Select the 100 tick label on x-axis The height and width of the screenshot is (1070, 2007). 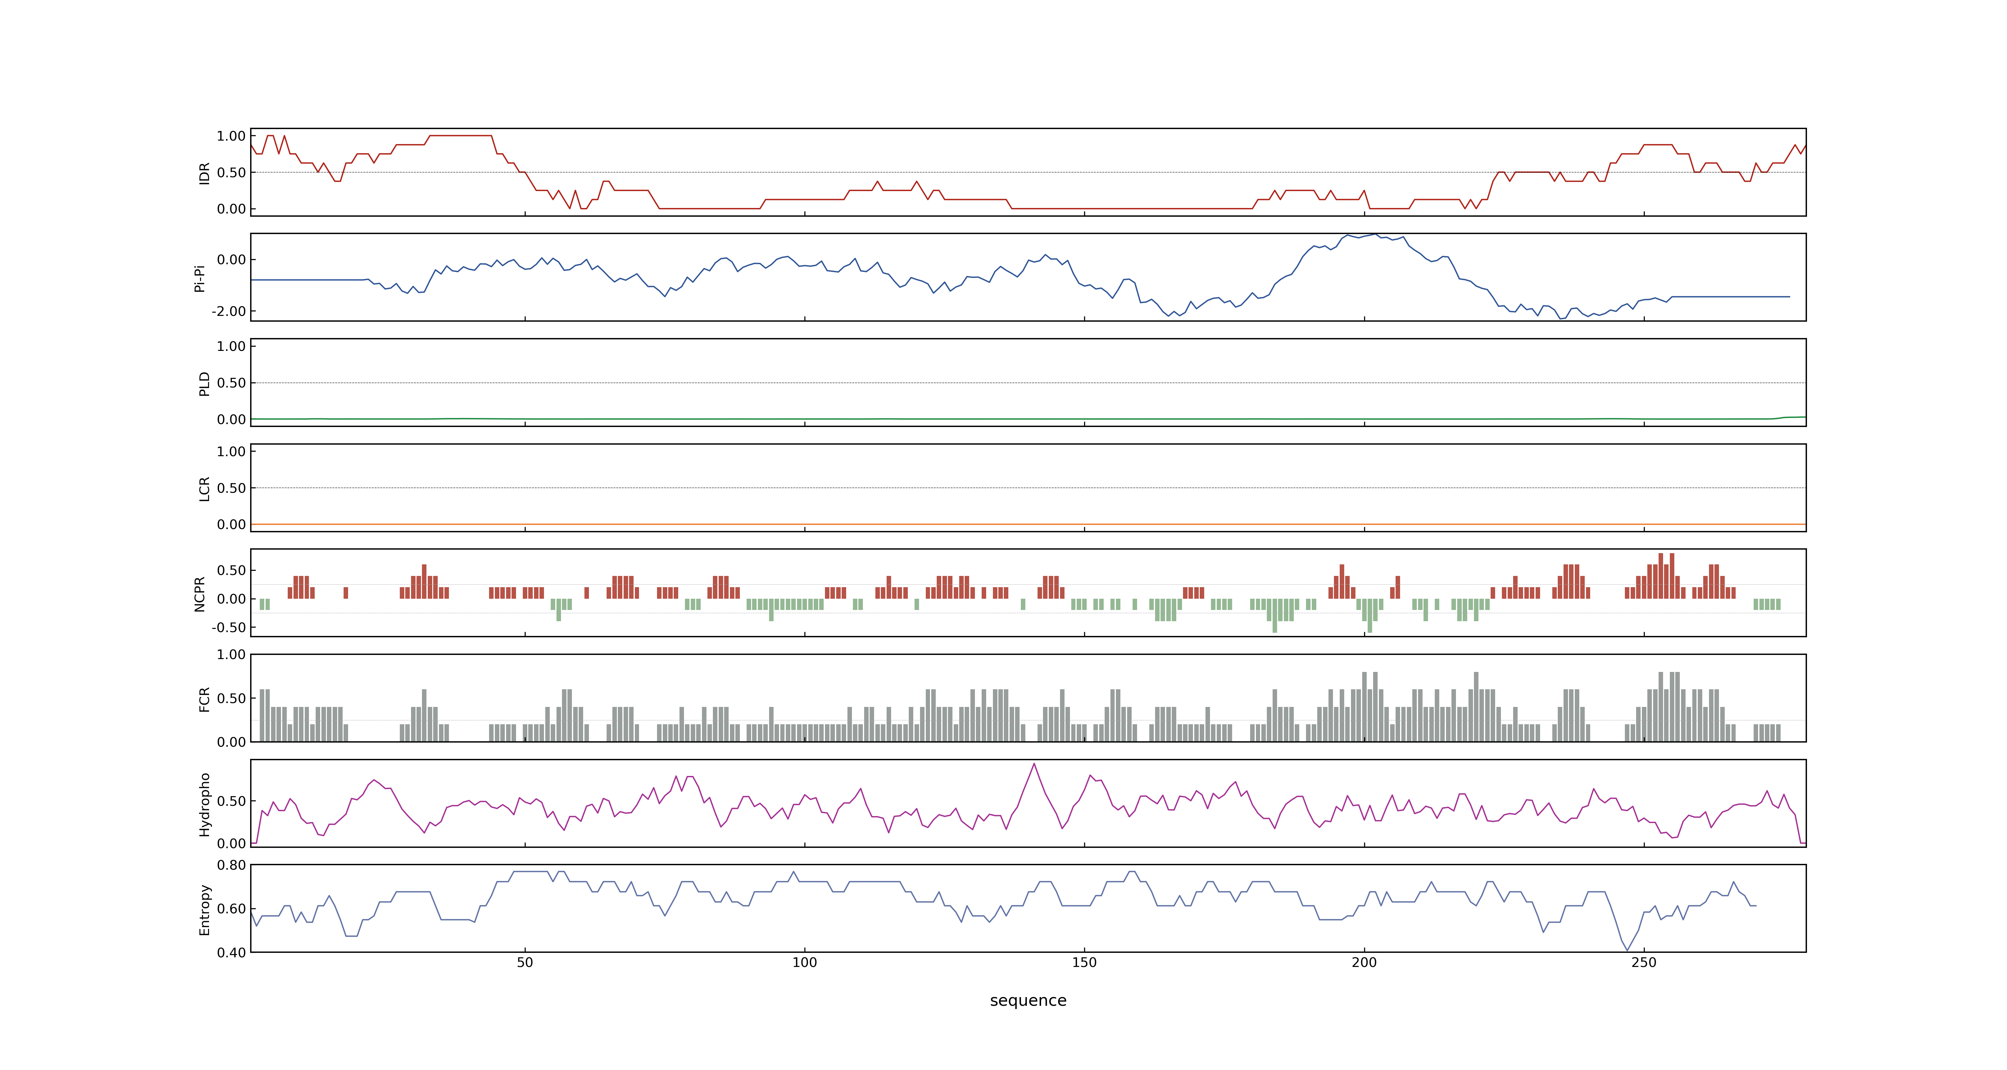pos(805,962)
